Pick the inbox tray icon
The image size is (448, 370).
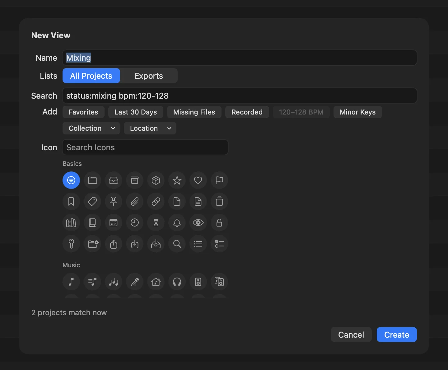(x=114, y=180)
